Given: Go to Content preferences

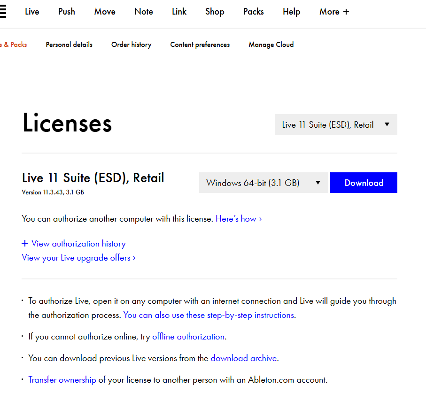Looking at the screenshot, I should (x=200, y=44).
